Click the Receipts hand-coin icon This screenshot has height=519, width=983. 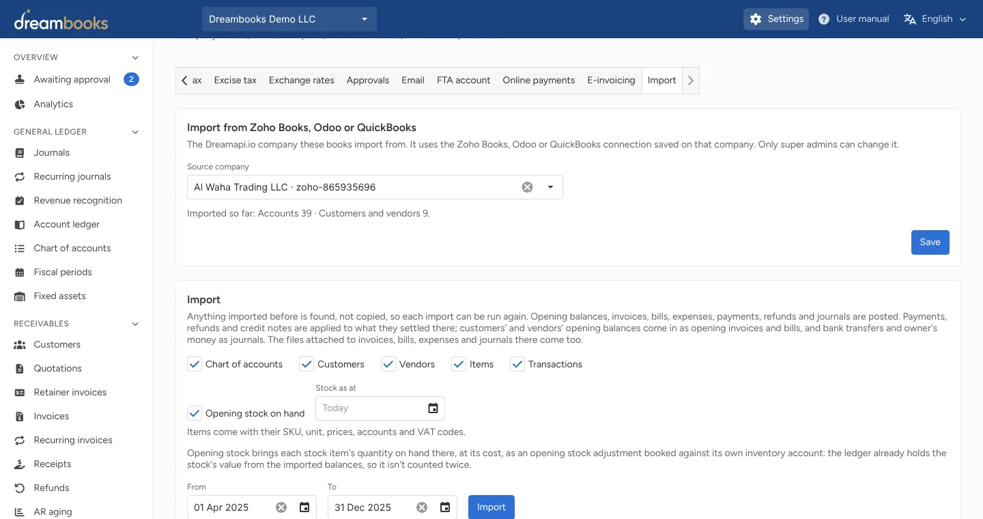point(20,464)
